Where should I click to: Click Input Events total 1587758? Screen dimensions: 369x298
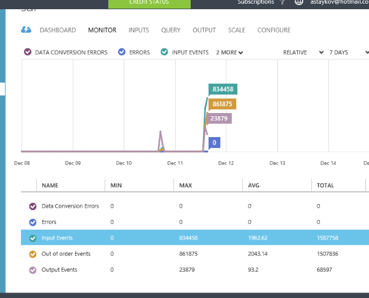pyautogui.click(x=327, y=238)
